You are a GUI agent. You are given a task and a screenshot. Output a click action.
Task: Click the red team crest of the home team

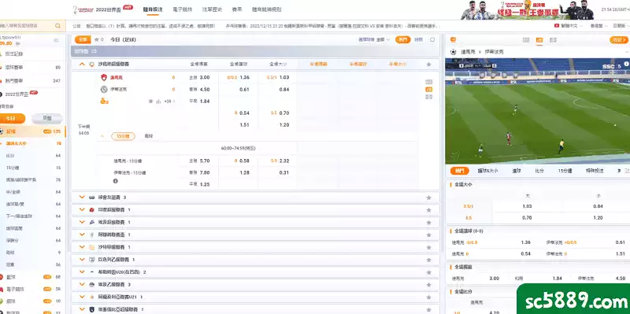[x=104, y=77]
